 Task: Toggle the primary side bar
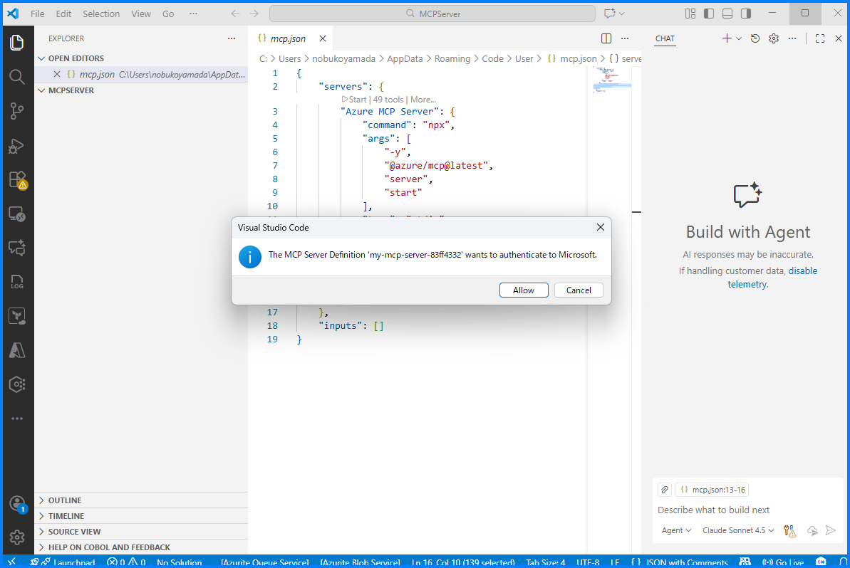tap(709, 14)
